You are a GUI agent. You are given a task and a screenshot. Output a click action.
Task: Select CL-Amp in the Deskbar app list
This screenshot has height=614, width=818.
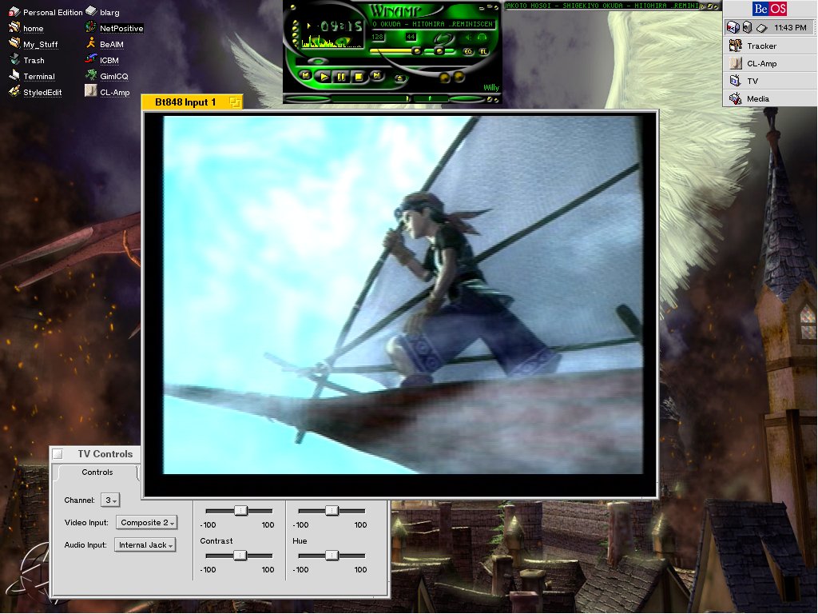769,64
